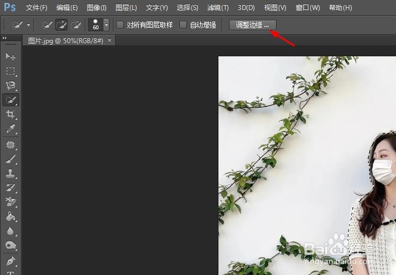Select the Move tool
The height and width of the screenshot is (275, 396).
(x=11, y=56)
